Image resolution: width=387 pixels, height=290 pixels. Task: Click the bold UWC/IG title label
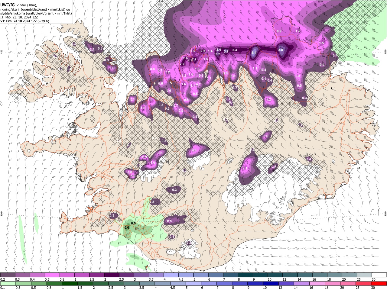[7, 5]
